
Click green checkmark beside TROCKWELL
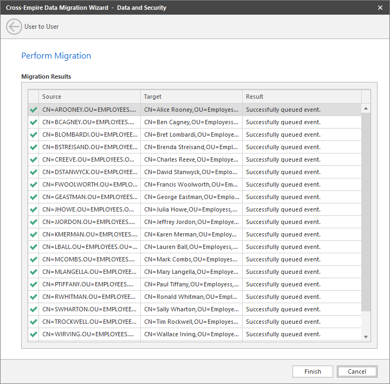(x=34, y=322)
